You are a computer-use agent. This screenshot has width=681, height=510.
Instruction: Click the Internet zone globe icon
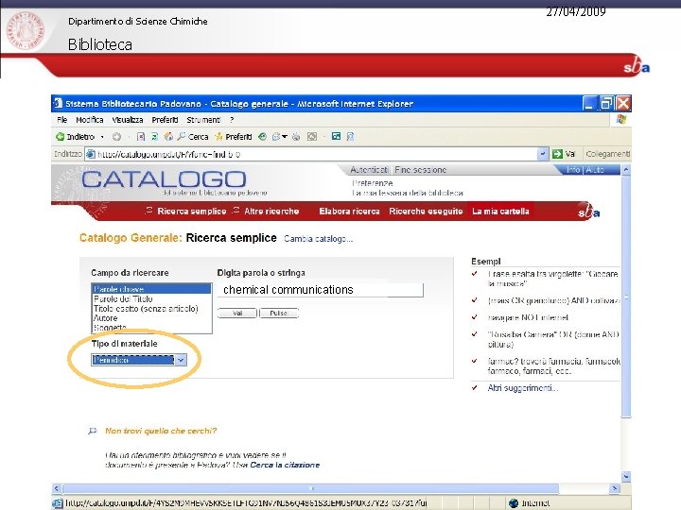pyautogui.click(x=514, y=503)
